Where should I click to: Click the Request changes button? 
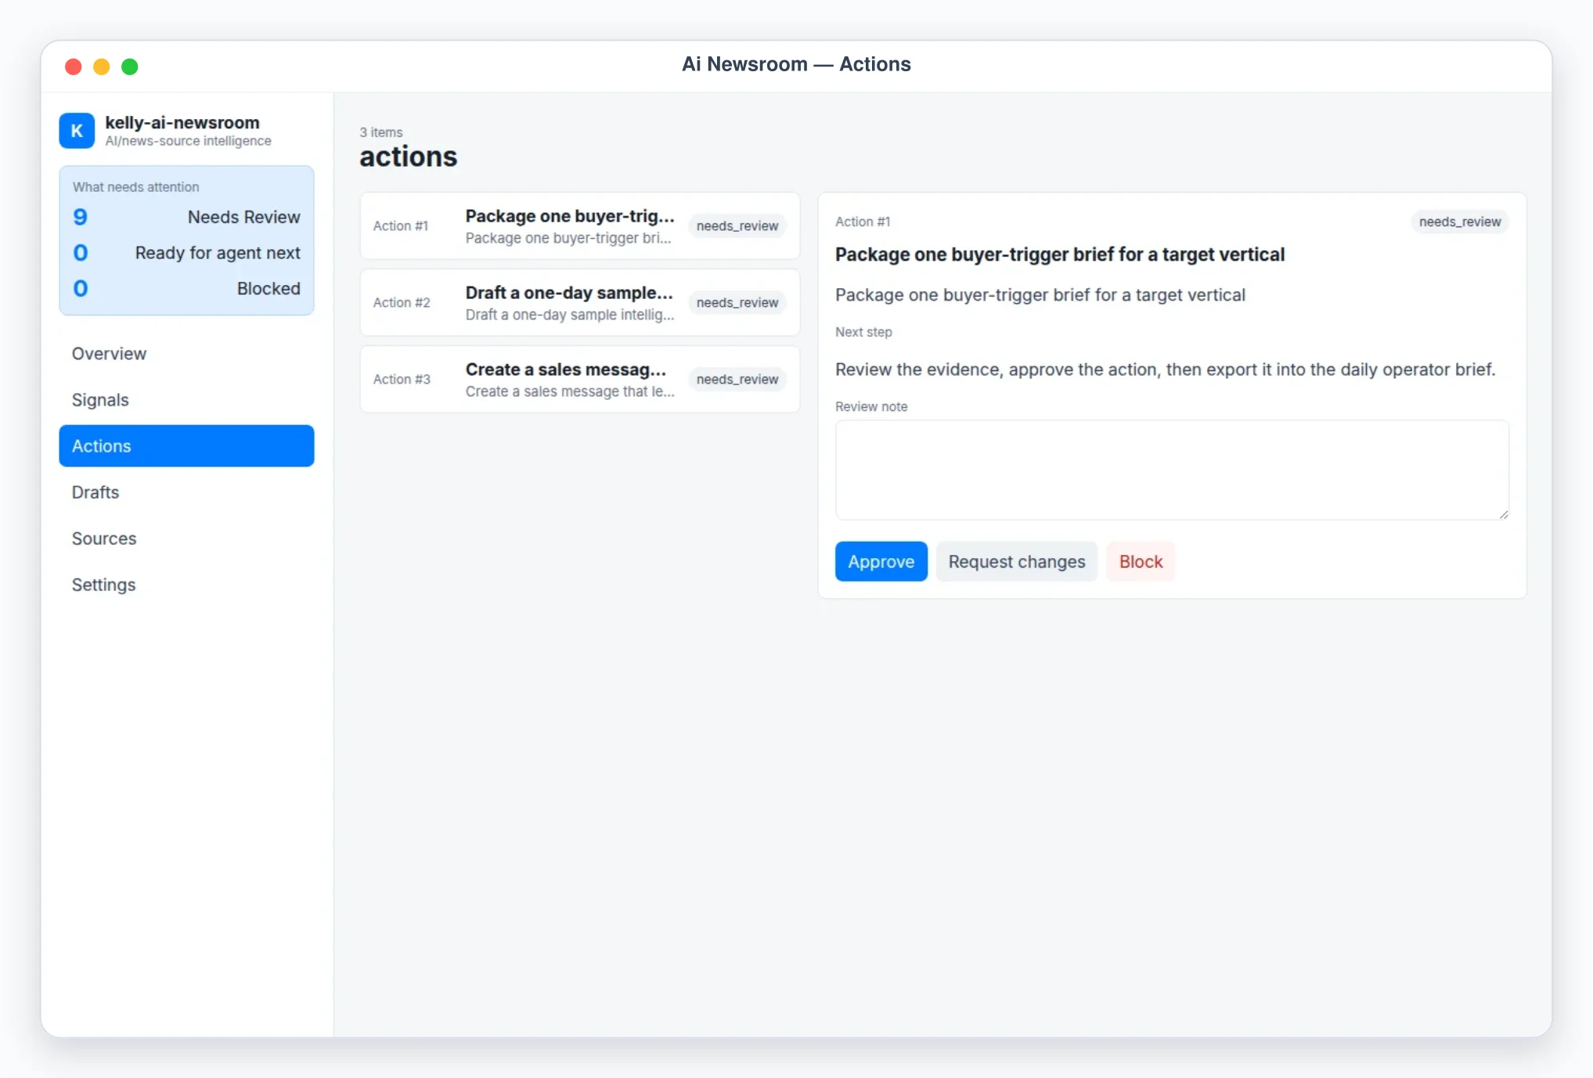click(x=1016, y=561)
